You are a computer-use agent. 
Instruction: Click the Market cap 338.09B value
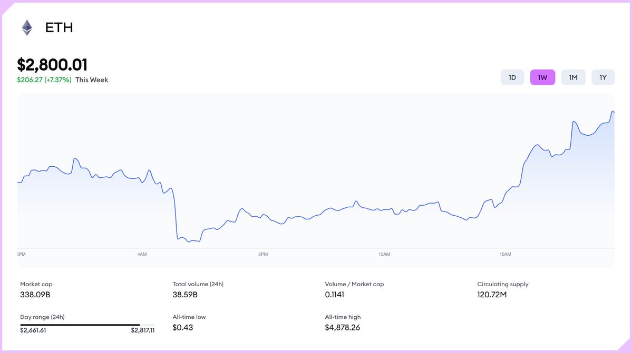(35, 295)
